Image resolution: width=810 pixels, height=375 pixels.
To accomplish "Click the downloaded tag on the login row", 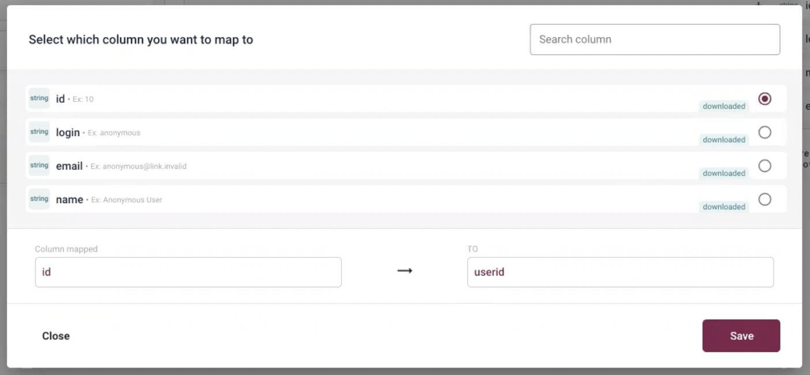I will [723, 140].
